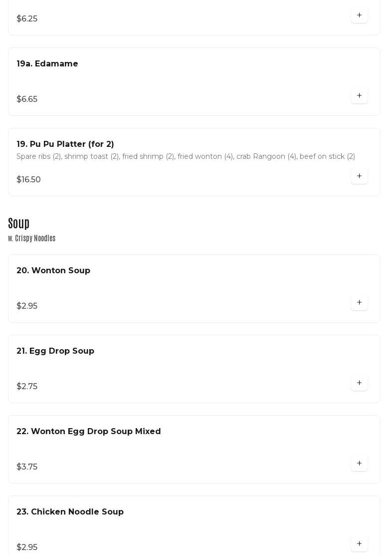Click the Soup section heading
The height and width of the screenshot is (555, 388).
pyautogui.click(x=19, y=223)
